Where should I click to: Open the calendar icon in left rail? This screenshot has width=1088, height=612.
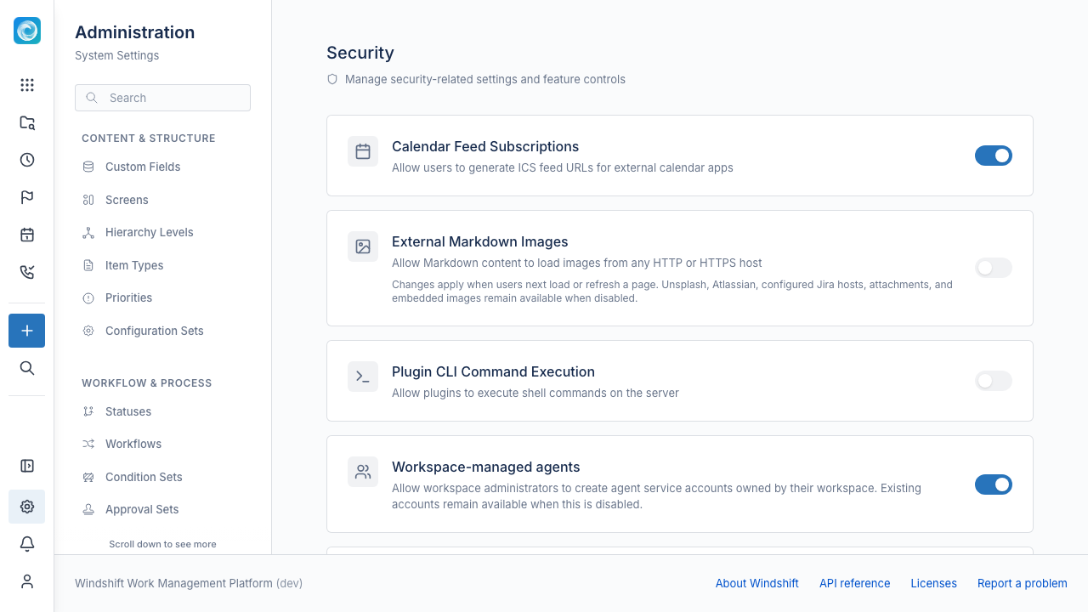(x=27, y=235)
